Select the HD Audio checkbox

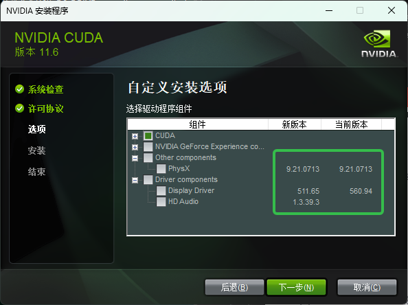click(x=161, y=201)
